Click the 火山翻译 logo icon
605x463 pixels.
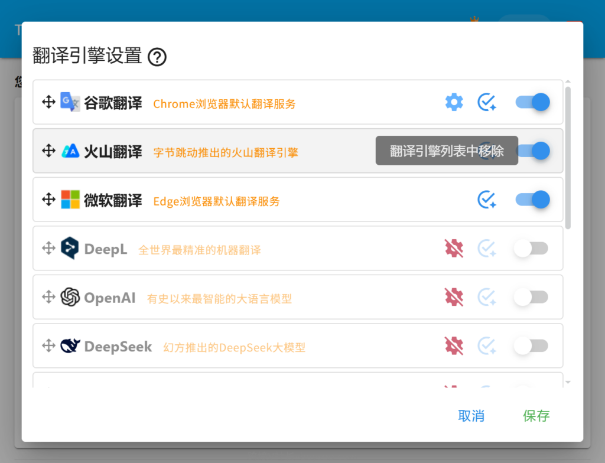70,151
